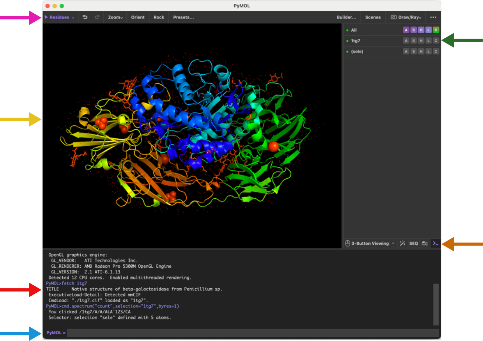Toggle the purple command-line terminal icon

coord(436,243)
